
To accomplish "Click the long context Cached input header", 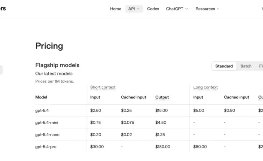I will pyautogui.click(x=236, y=97).
